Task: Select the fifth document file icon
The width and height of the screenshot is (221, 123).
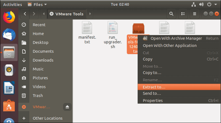Action: pos(190,28)
